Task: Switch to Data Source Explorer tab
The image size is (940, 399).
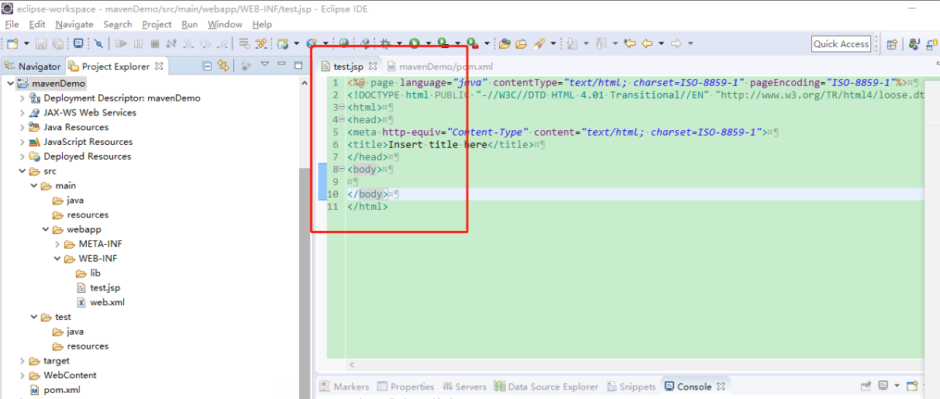Action: (x=546, y=387)
